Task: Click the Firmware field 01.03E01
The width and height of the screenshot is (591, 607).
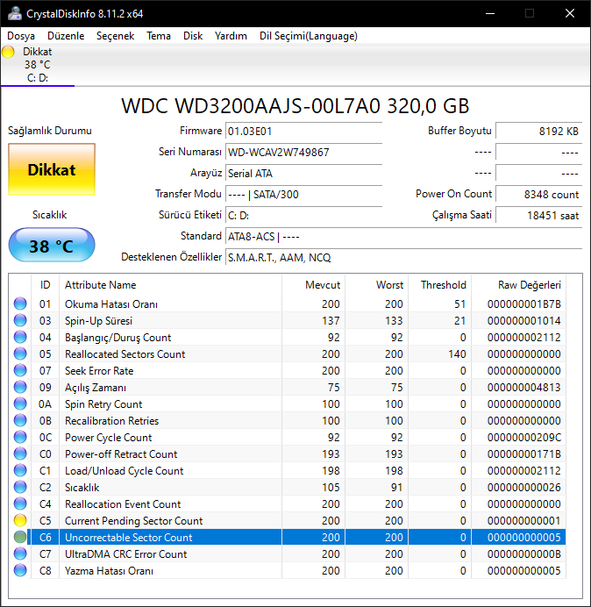Action: (x=303, y=132)
